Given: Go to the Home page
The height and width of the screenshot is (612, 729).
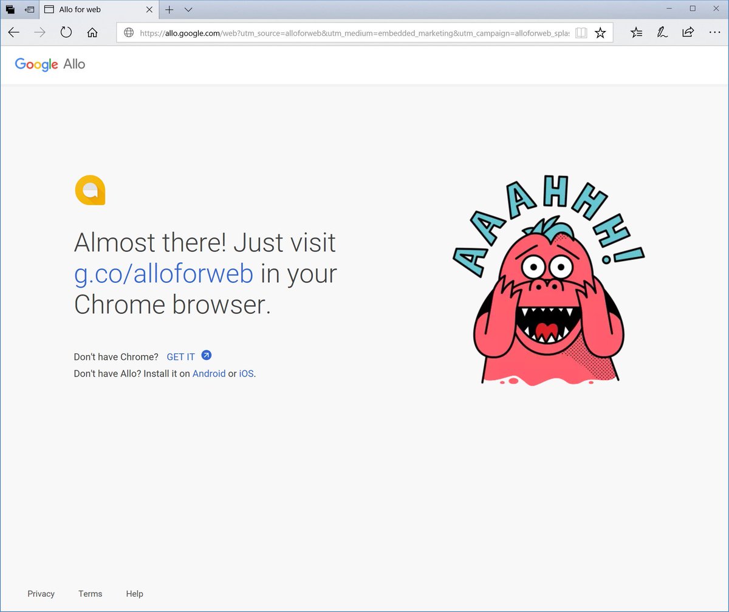Looking at the screenshot, I should point(92,33).
